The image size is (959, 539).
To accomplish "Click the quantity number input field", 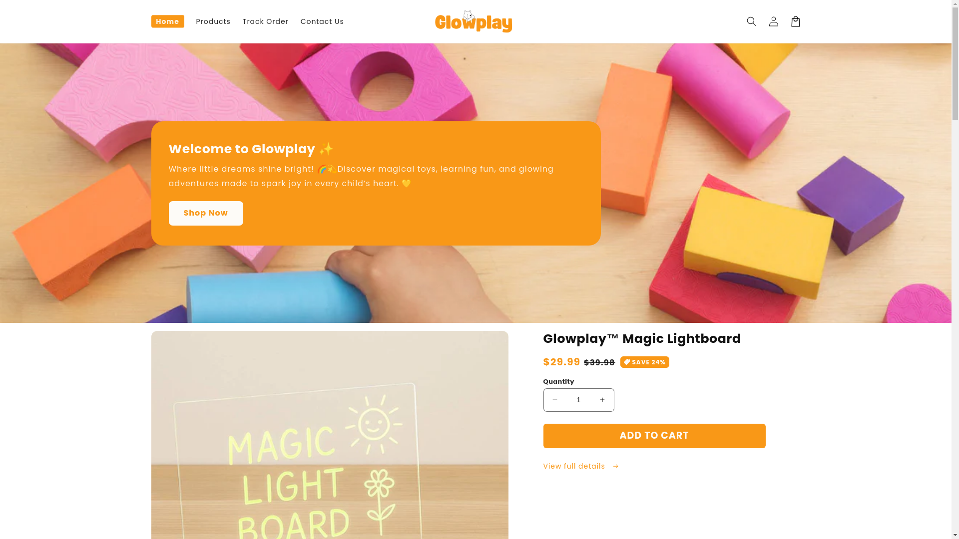I will point(578,400).
